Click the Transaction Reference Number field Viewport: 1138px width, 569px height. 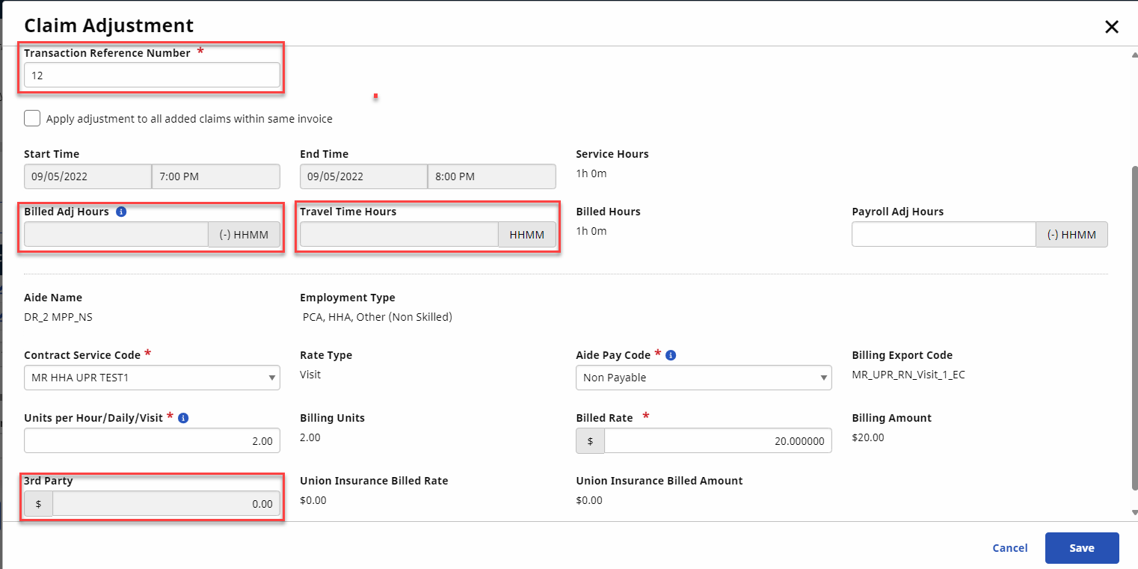152,76
